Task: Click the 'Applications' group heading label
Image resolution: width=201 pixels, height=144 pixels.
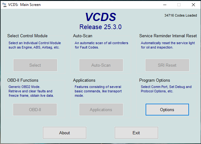Action: click(x=84, y=80)
